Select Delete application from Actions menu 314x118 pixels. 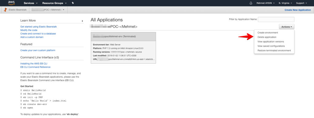[x=267, y=37]
